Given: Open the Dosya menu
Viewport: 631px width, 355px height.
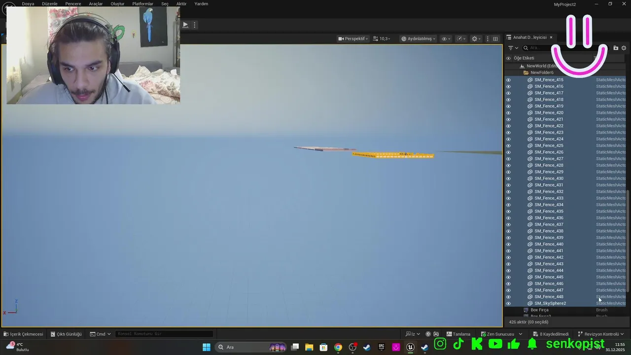Looking at the screenshot, I should click(28, 4).
